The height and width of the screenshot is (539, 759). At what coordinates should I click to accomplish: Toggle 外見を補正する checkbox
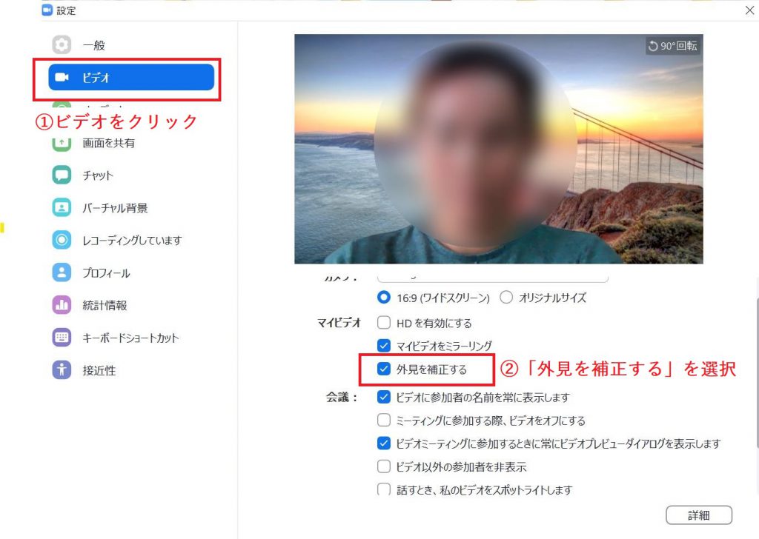pyautogui.click(x=384, y=369)
